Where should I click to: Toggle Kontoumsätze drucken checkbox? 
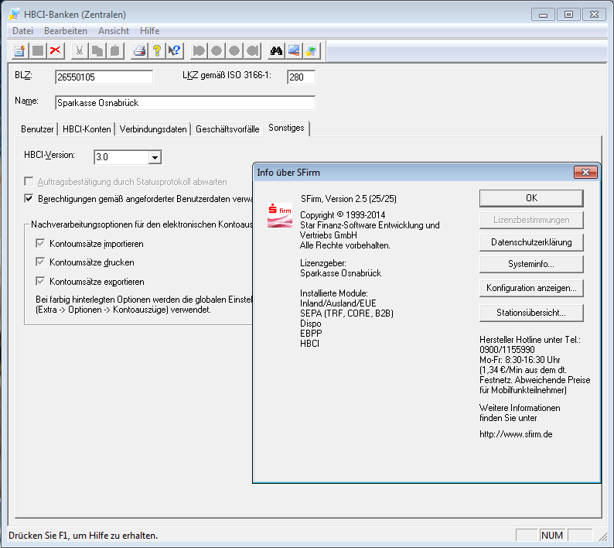pos(40,262)
